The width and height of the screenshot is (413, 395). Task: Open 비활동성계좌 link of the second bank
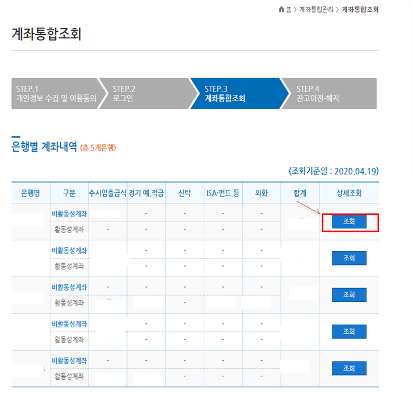click(x=69, y=251)
